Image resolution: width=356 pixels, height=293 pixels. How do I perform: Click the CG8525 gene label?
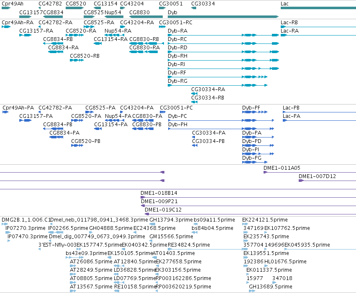coord(94,12)
